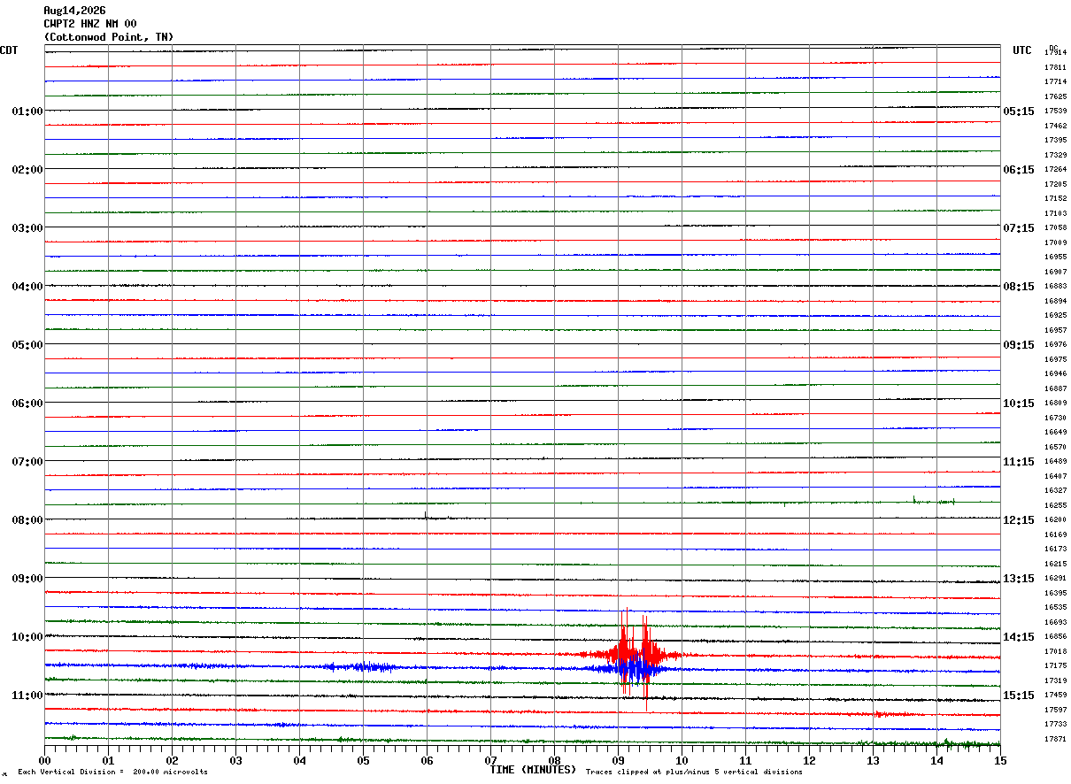Screen dimensions: 1071x784
Task: Select the 10:00 CDT time label
Action: pyautogui.click(x=27, y=637)
